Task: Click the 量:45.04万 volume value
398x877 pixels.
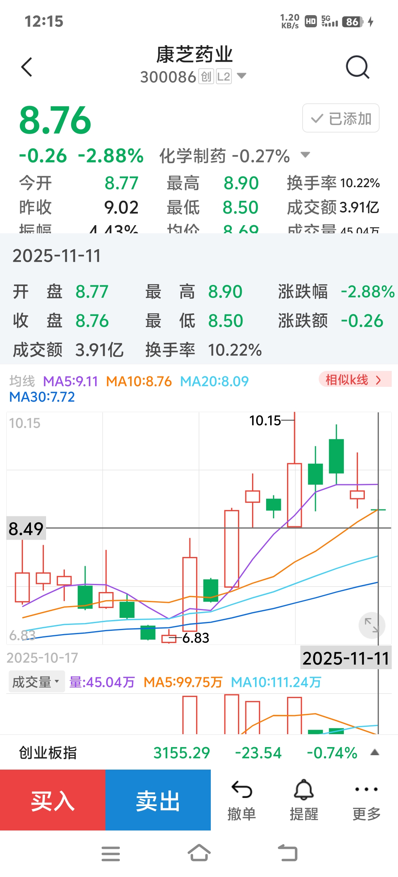Action: (x=102, y=682)
